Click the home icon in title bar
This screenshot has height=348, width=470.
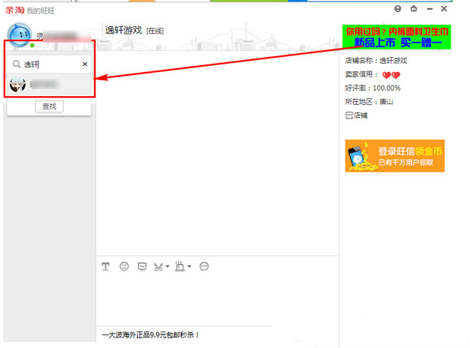click(x=414, y=9)
